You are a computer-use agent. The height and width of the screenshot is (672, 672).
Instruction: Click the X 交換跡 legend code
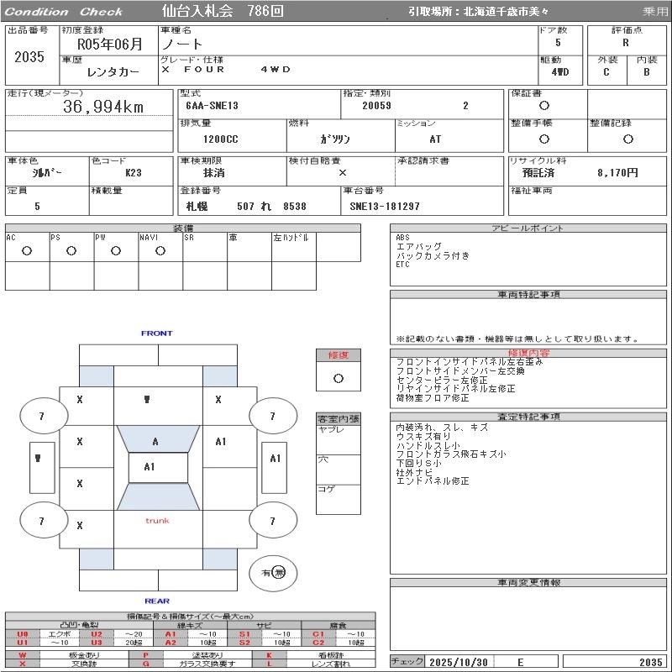point(23,664)
